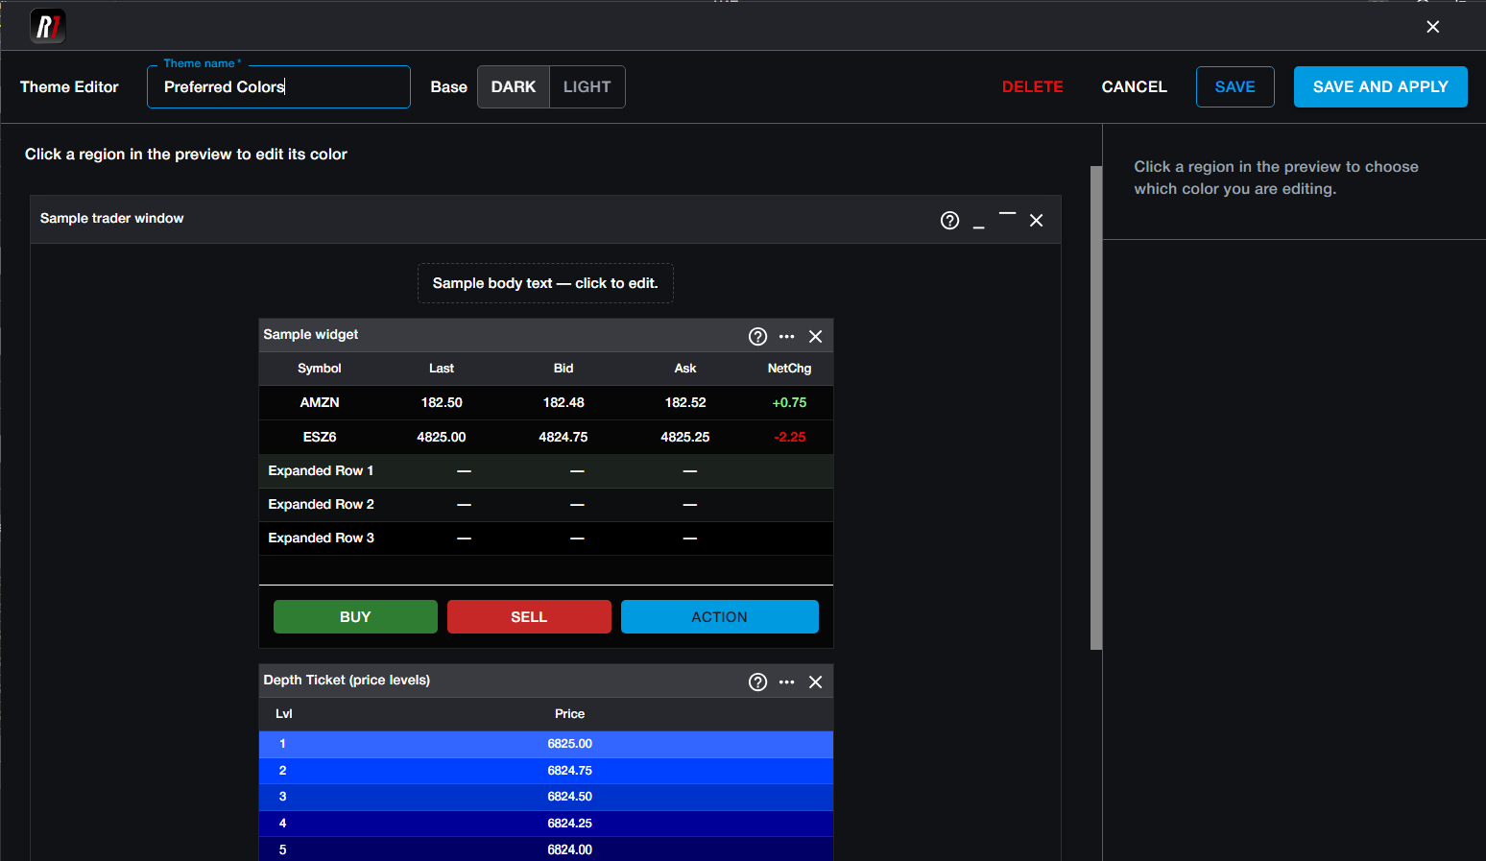Click the restore dash icon in Sample trader window
1486x861 pixels.
click(1008, 213)
